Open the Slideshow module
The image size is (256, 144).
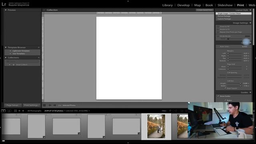coord(225,5)
